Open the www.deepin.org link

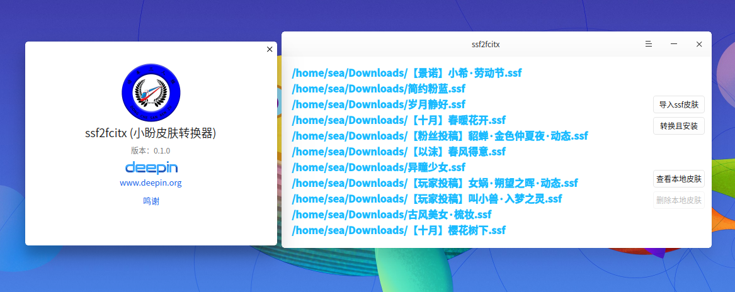pyautogui.click(x=151, y=182)
